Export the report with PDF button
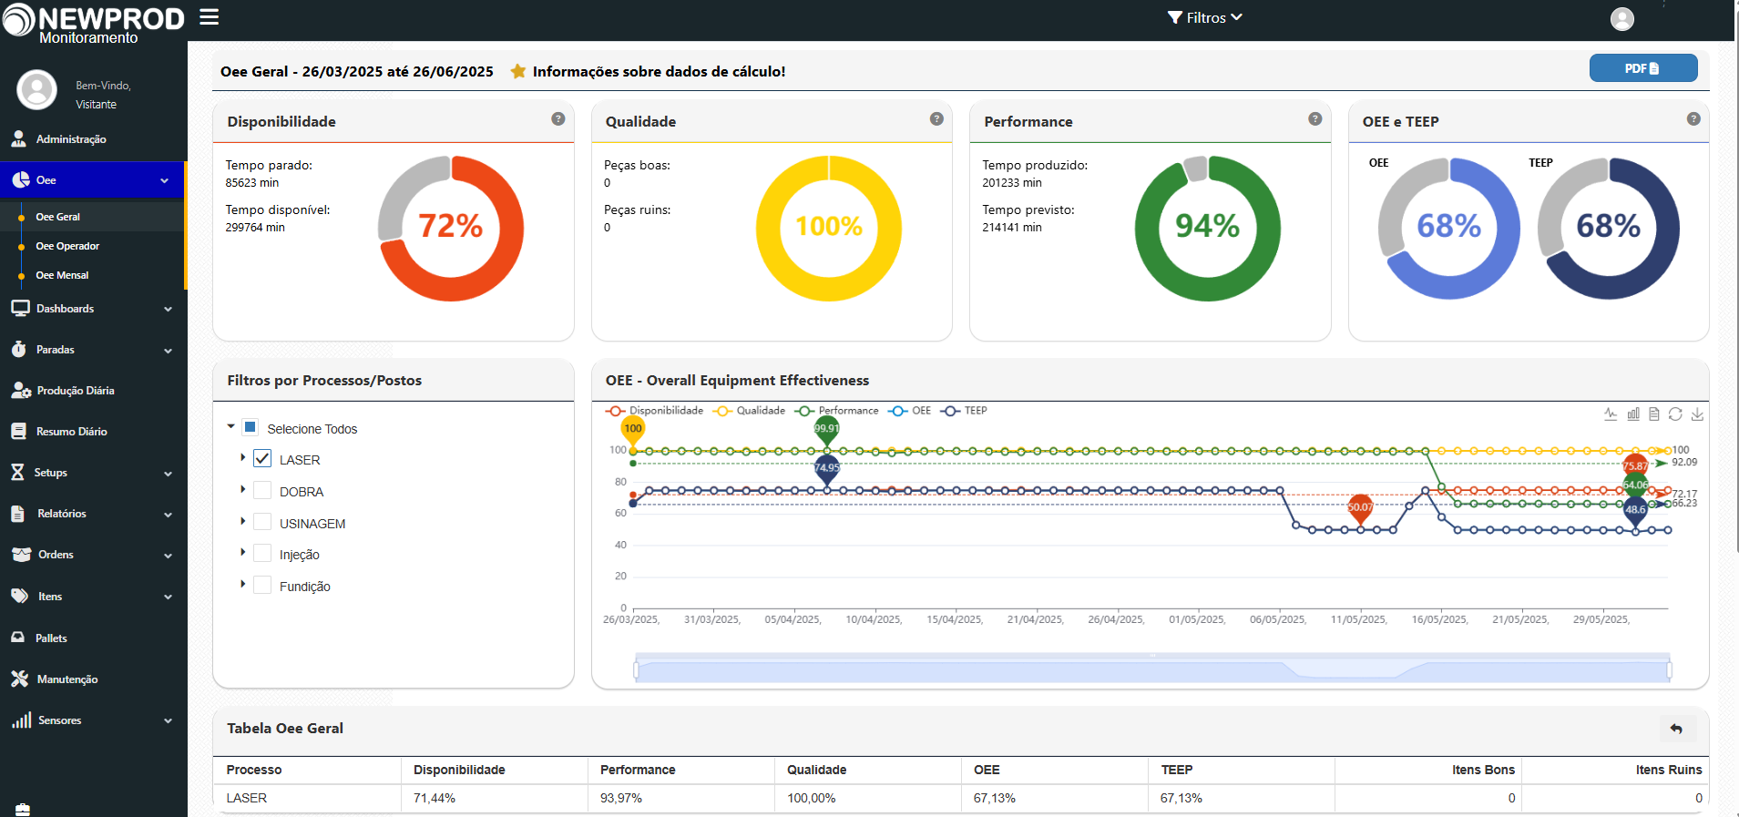The image size is (1739, 817). [x=1642, y=68]
